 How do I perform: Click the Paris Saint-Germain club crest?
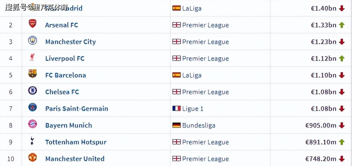point(33,107)
